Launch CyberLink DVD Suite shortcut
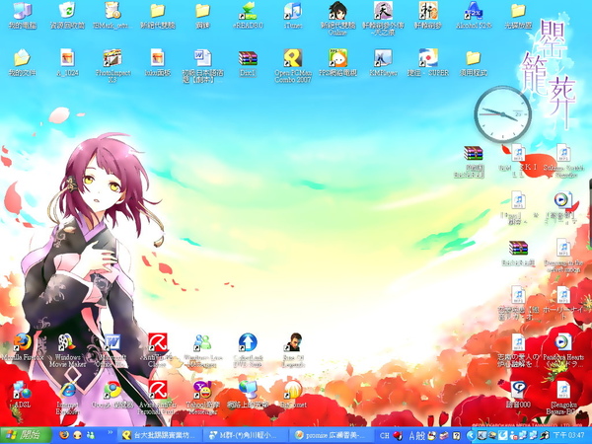 click(x=248, y=350)
